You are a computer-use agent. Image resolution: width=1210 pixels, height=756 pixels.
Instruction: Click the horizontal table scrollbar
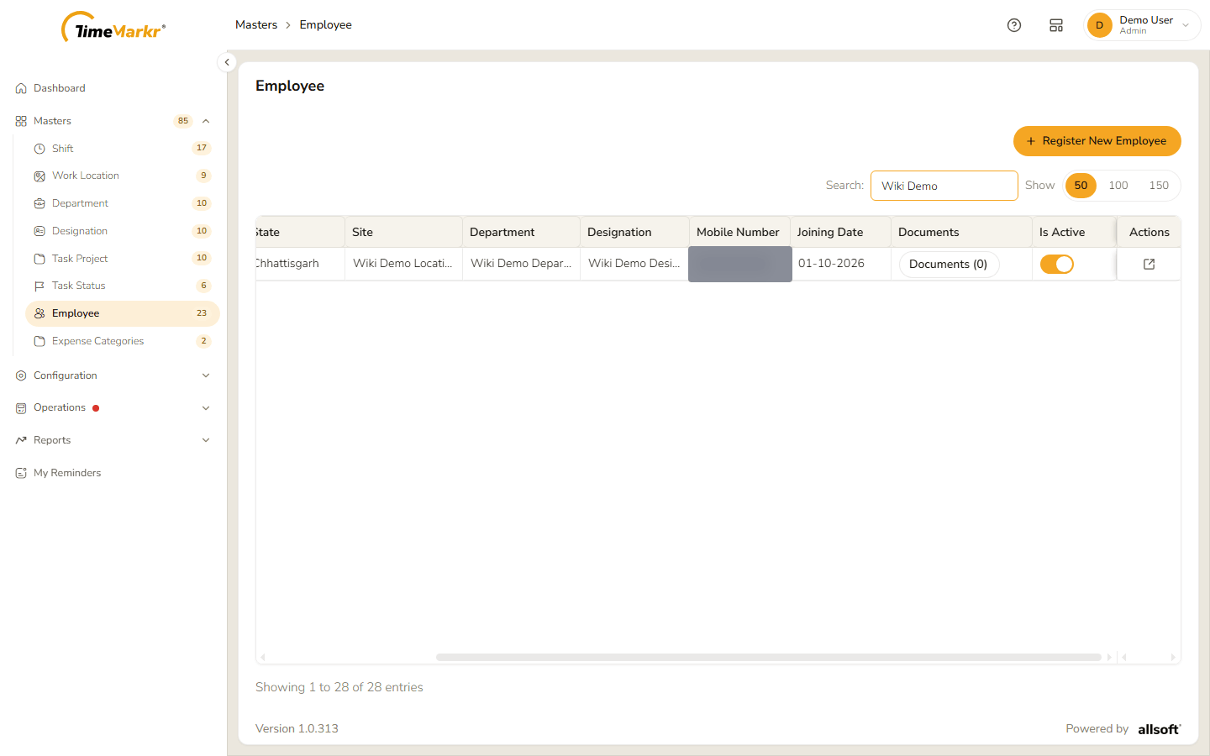(768, 657)
